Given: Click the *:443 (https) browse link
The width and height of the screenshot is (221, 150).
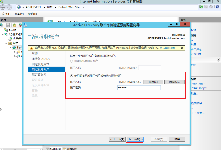Looking at the screenshot, I should [x=199, y=88].
